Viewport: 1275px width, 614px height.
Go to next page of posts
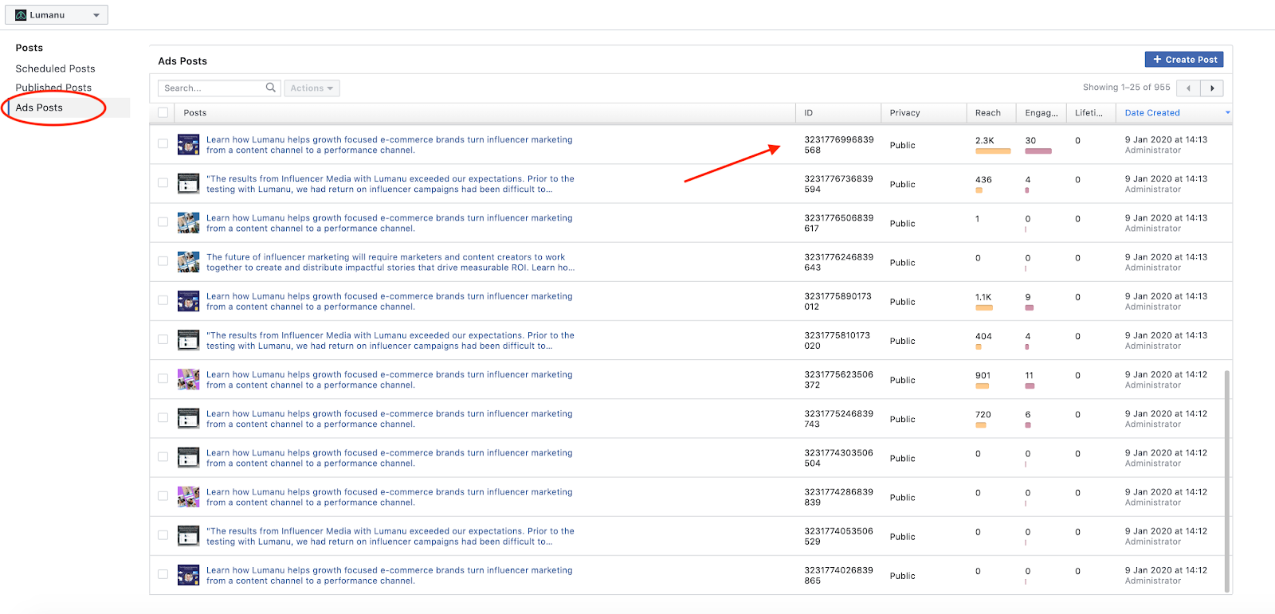[x=1212, y=88]
